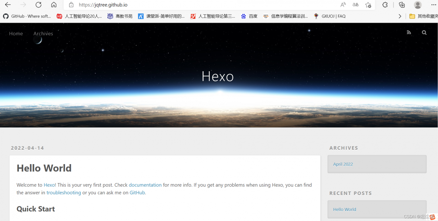The height and width of the screenshot is (221, 438).
Task: Open the 百度 bookmark
Action: [x=249, y=16]
